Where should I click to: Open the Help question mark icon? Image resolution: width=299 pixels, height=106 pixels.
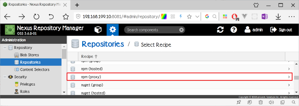[x=234, y=30]
